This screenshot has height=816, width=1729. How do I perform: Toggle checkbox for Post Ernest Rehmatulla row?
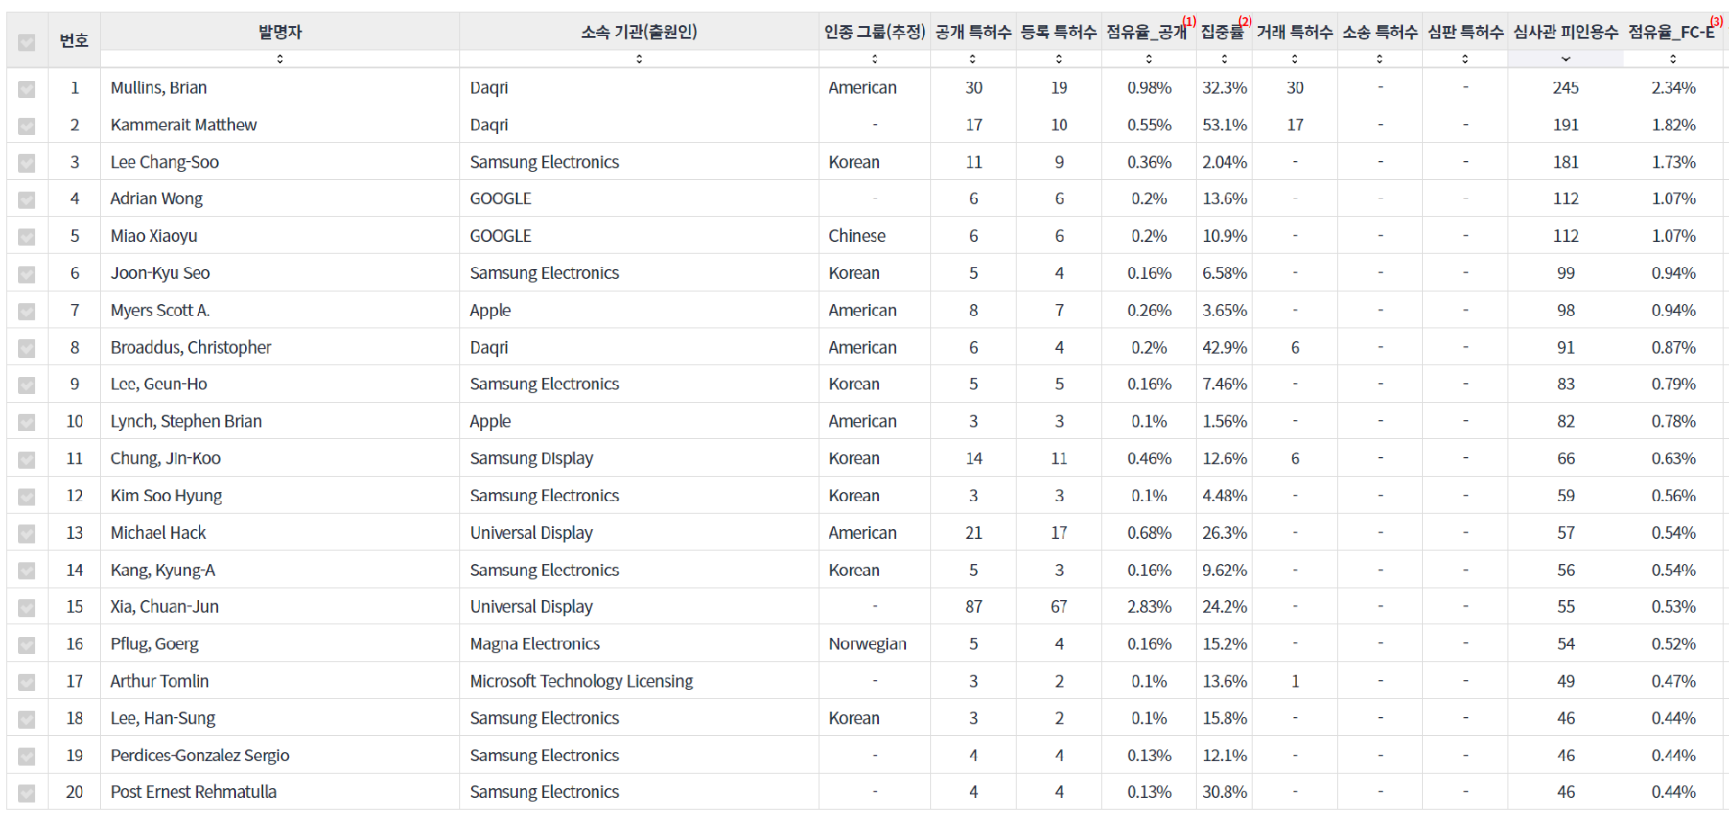27,794
